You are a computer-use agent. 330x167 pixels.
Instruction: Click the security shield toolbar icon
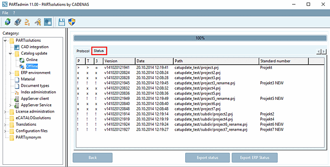pos(72,22)
